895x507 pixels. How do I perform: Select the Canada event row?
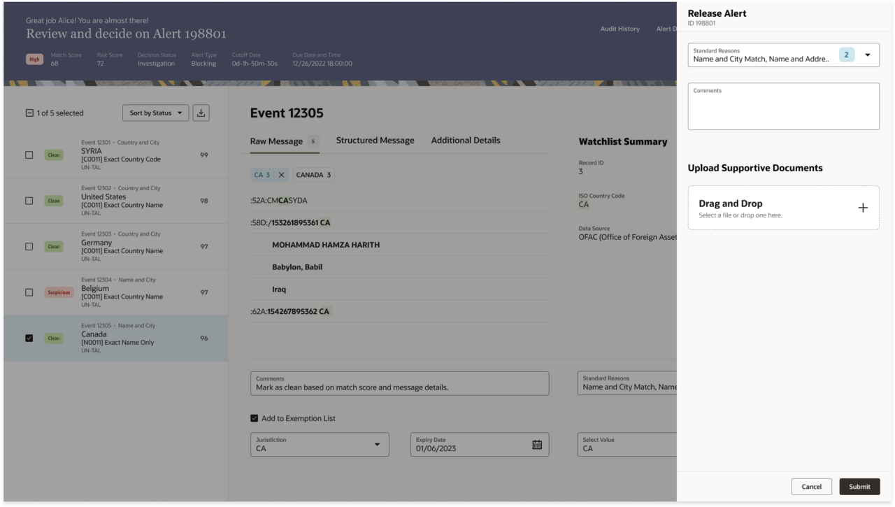click(116, 338)
